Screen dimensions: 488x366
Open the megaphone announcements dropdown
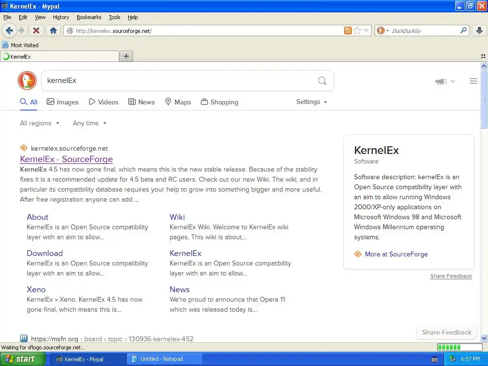click(445, 81)
